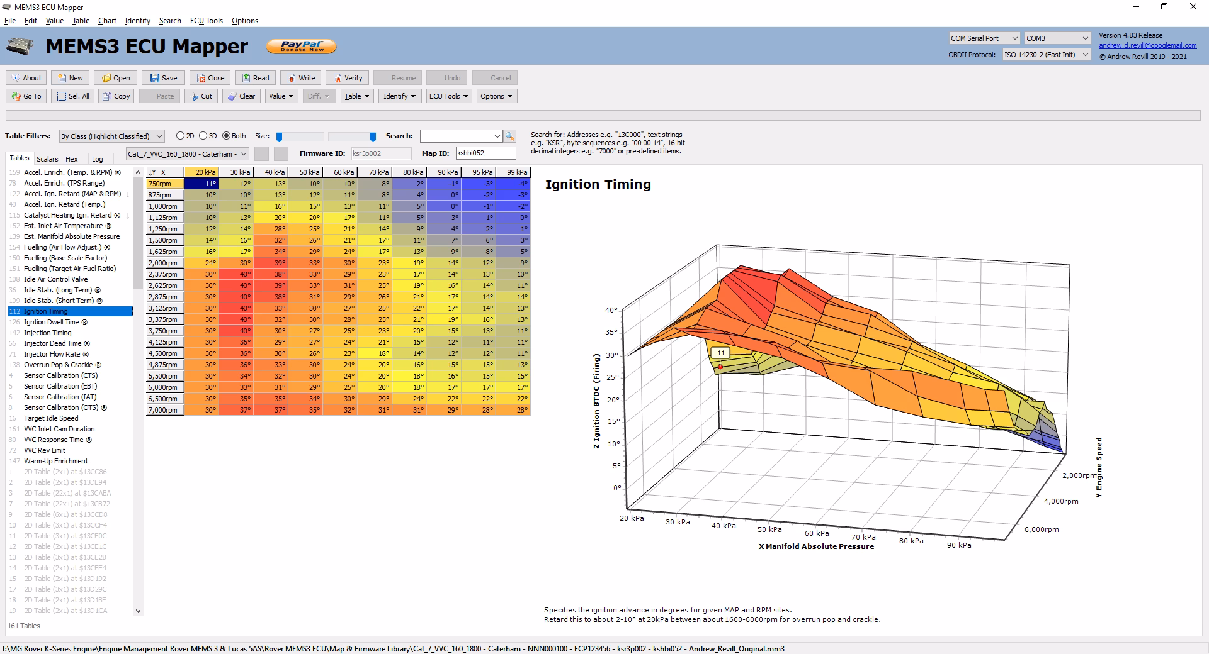
Task: Select Fuelling (Target Air Fuel Ratio) table
Action: [x=70, y=269]
